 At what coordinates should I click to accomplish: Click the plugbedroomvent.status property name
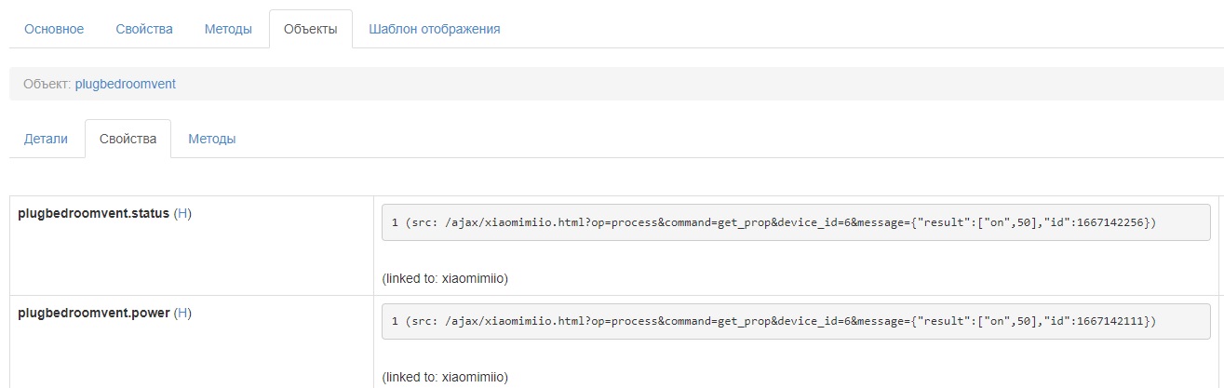pyautogui.click(x=93, y=213)
